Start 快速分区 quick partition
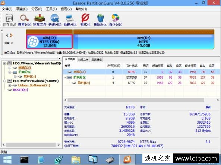The height and width of the screenshot is (165, 221). (x=55, y=20)
